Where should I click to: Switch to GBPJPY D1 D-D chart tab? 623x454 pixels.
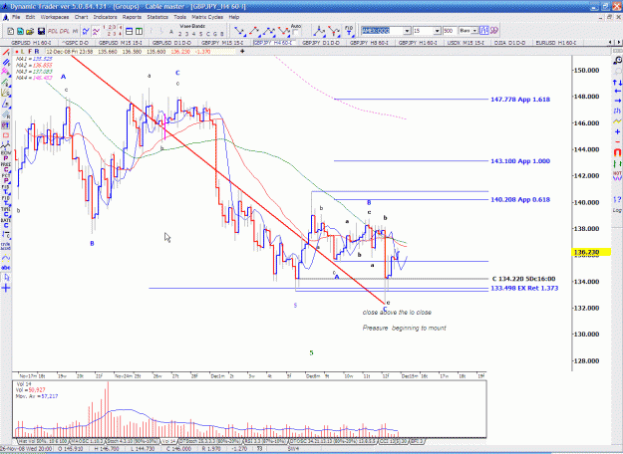click(320, 43)
